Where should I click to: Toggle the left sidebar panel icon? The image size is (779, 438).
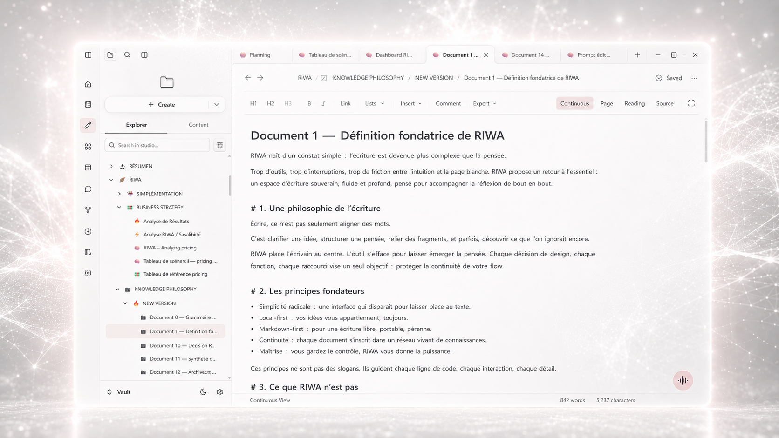pos(88,55)
